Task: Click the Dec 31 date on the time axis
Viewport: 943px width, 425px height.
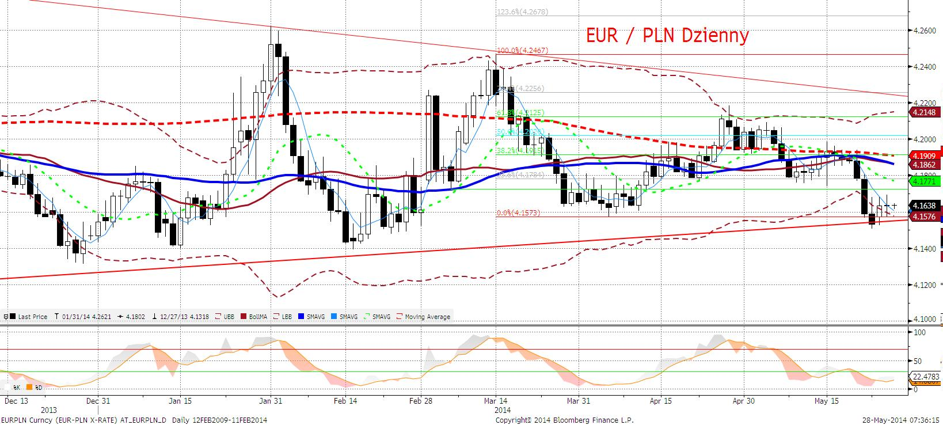Action: click(x=98, y=400)
